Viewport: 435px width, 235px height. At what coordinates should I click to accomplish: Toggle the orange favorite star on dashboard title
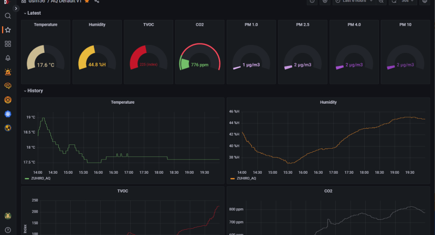tap(87, 1)
